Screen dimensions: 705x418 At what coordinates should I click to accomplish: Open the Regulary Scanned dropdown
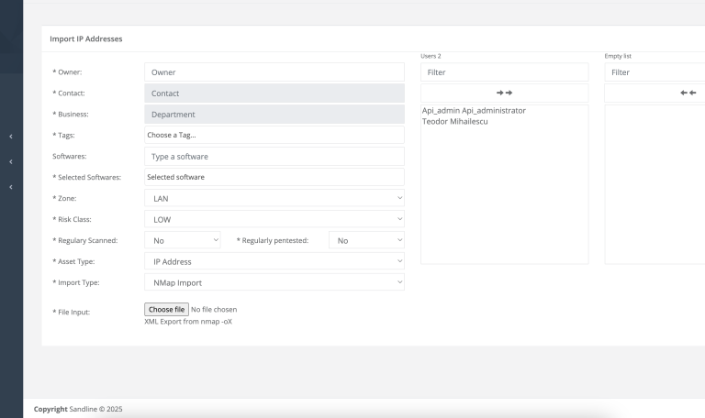(183, 240)
